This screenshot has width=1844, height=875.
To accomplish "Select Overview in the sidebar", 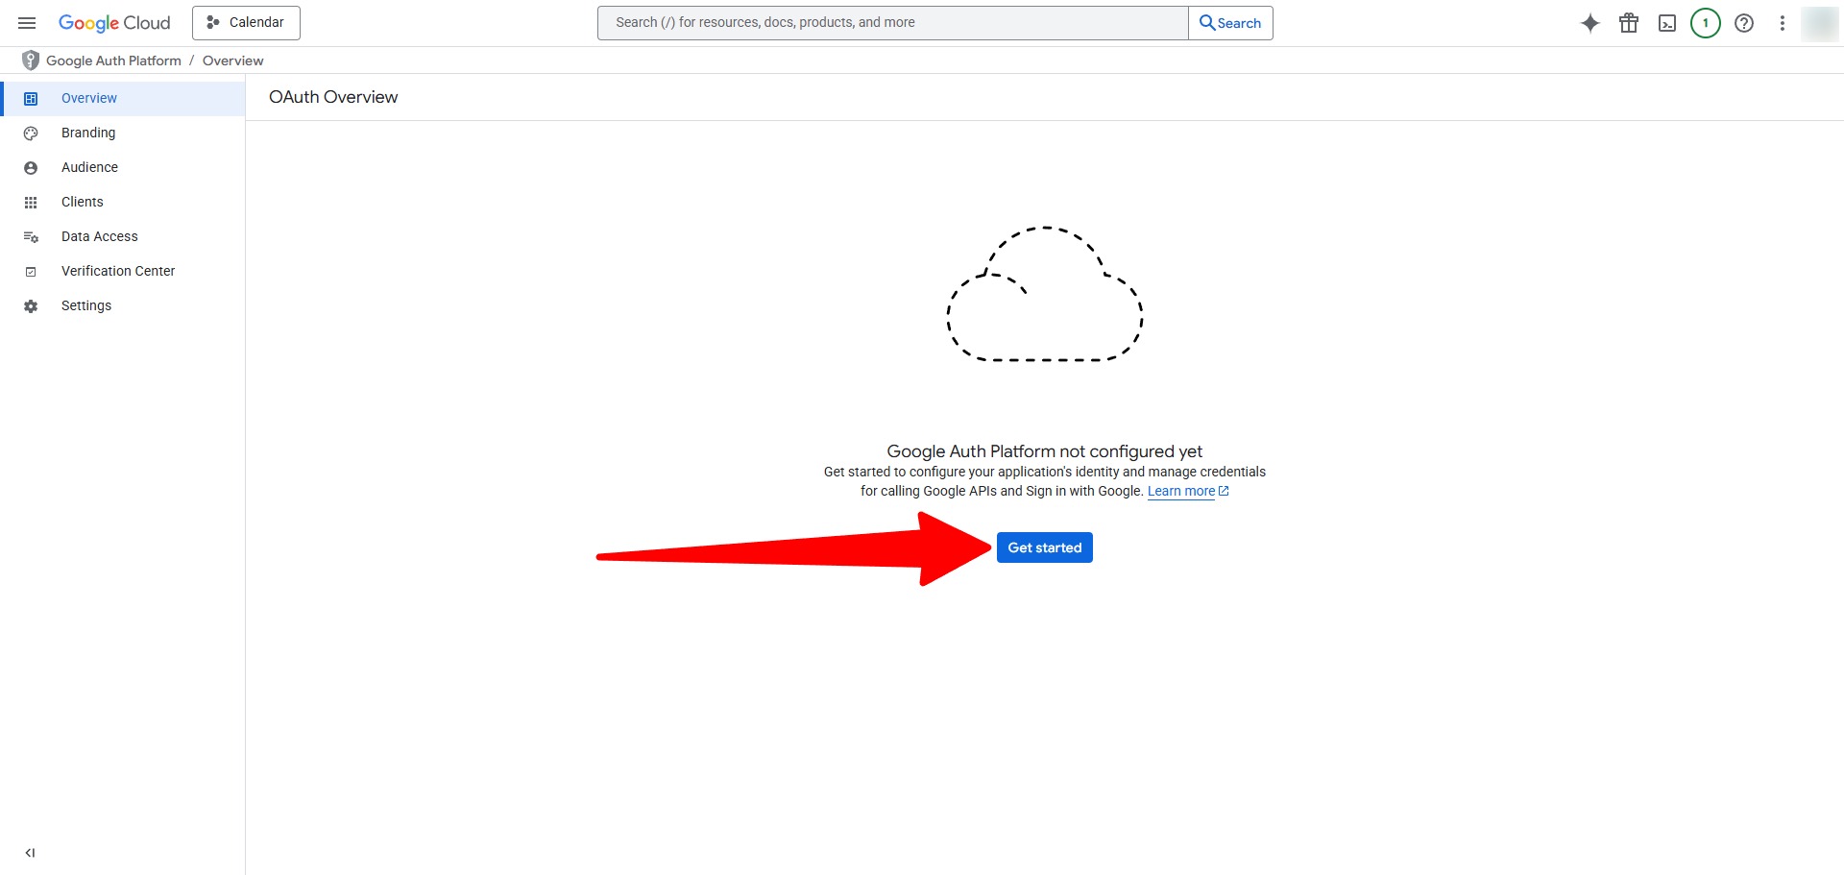I will tap(123, 98).
